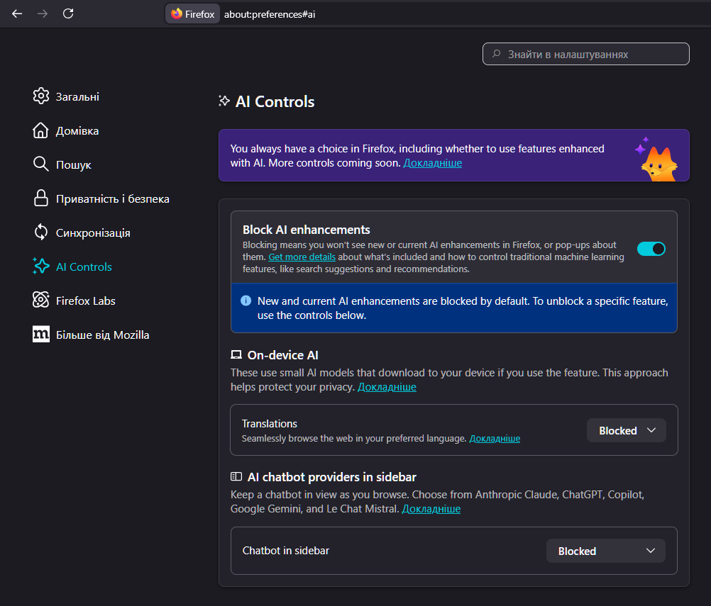Open the Firefox Labs settings section

coord(85,301)
